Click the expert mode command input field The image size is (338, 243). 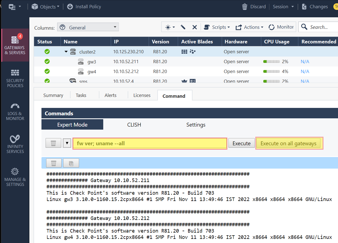pos(150,143)
